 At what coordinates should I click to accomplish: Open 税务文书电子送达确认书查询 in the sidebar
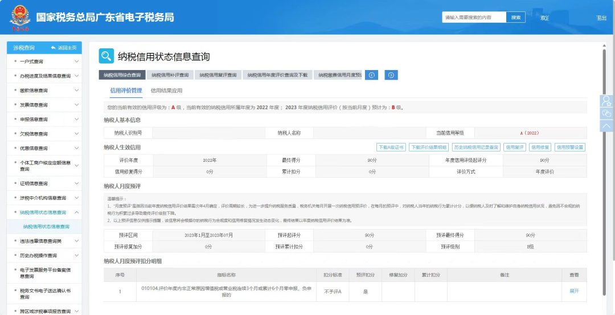click(x=44, y=294)
